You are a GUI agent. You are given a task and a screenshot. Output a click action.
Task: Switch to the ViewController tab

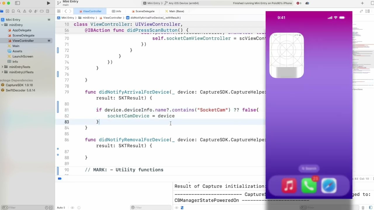[x=90, y=11]
